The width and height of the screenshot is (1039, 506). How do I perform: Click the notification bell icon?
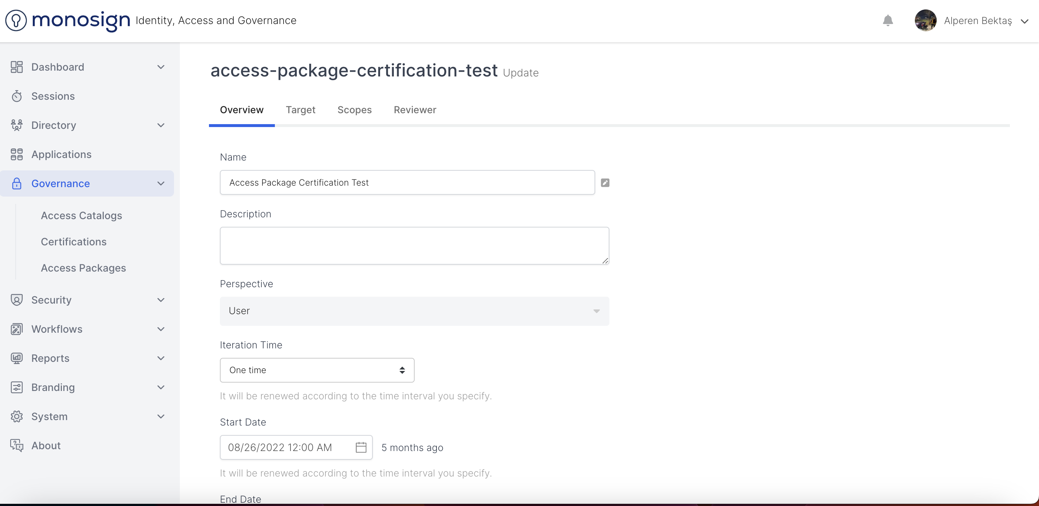(888, 20)
